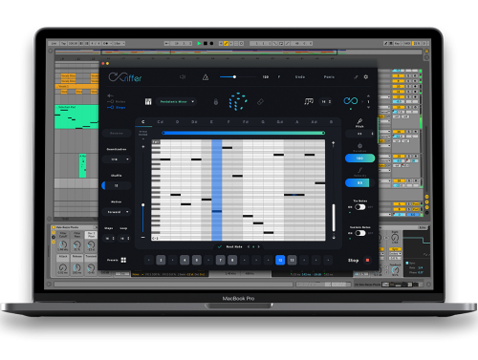The width and height of the screenshot is (478, 360).
Task: Select the C# root key tab
Action: tap(161, 122)
